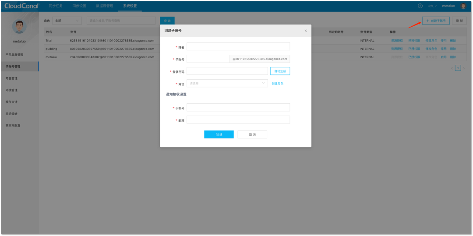
Task: Click 修改角色 for pudding row
Action: tap(431, 49)
